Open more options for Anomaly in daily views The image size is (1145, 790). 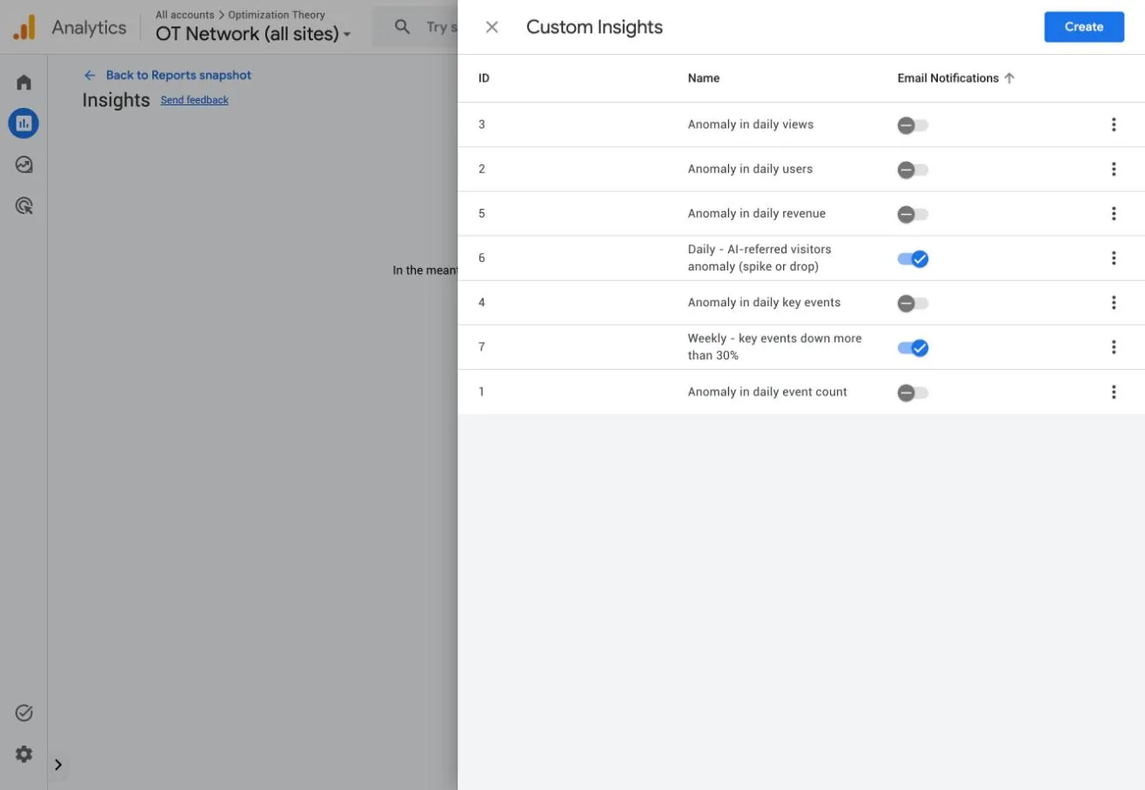pos(1114,124)
